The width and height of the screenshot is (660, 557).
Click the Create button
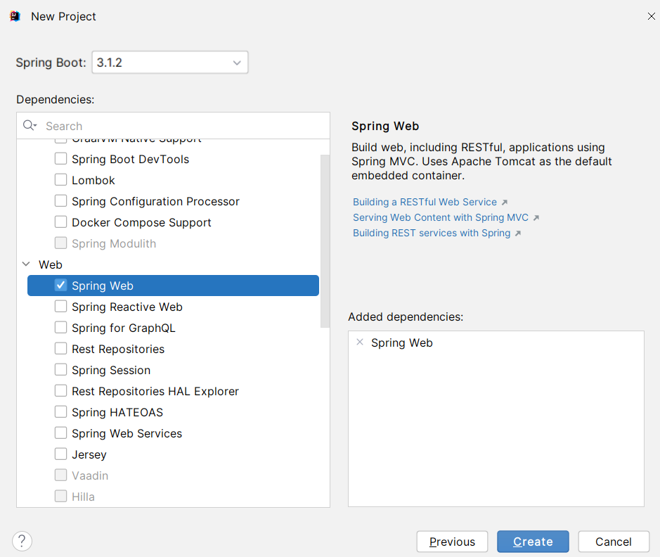(533, 542)
